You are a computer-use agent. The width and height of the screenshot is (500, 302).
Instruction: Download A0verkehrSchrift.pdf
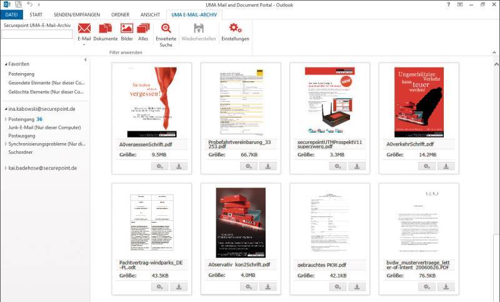(446, 166)
